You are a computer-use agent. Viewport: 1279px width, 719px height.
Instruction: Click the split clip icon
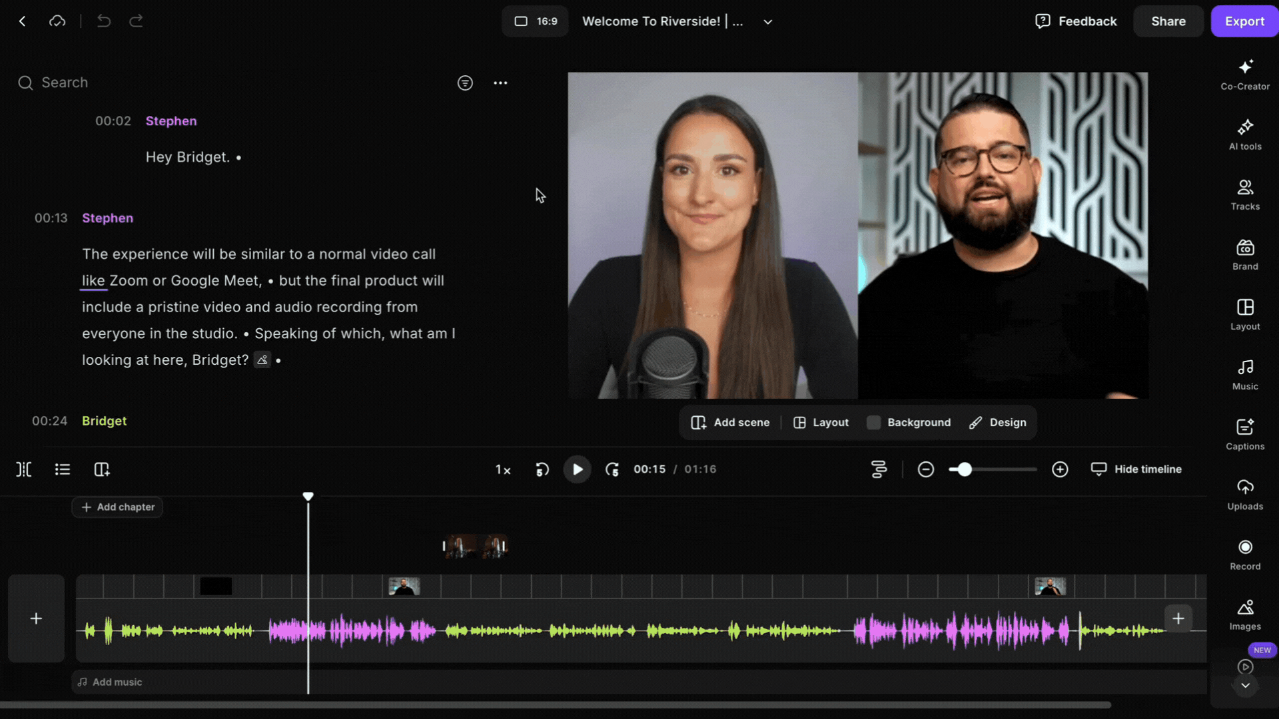coord(24,469)
